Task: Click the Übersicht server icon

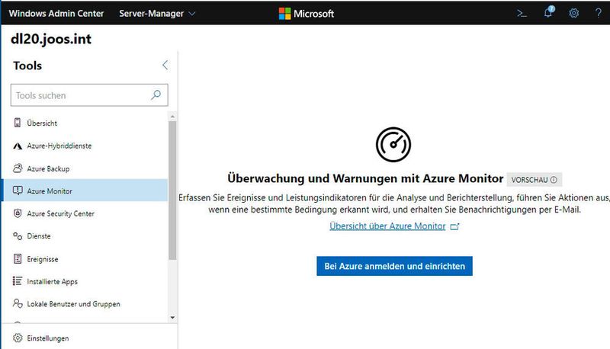Action: (18, 123)
